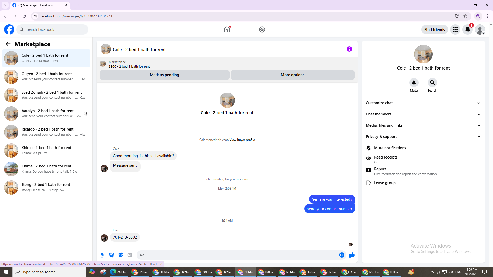493x277 pixels.
Task: Open the Facebook logo home link
Action: pos(9,29)
